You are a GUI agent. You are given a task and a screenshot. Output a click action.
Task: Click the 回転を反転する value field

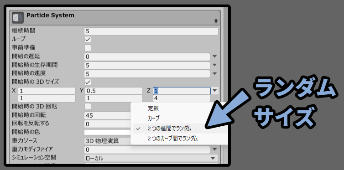pos(108,124)
